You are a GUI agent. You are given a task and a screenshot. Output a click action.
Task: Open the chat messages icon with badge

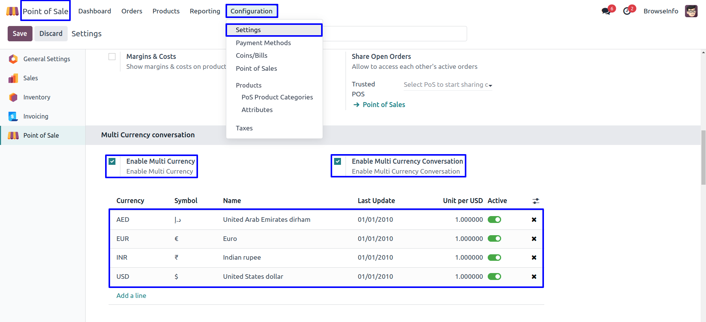click(x=606, y=11)
